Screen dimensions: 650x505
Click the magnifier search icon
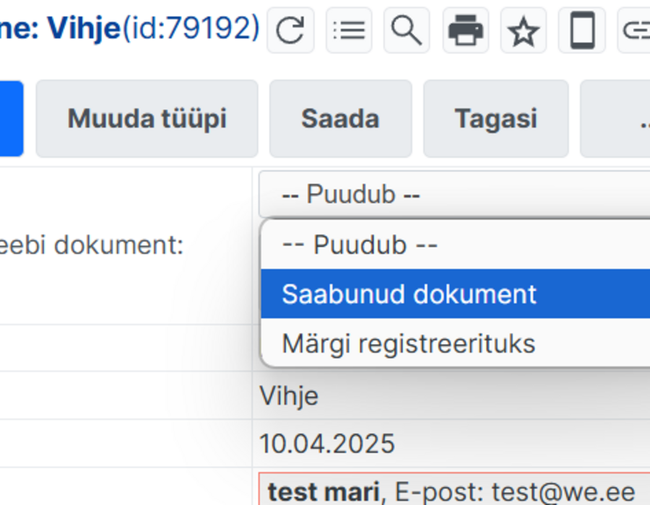407,30
